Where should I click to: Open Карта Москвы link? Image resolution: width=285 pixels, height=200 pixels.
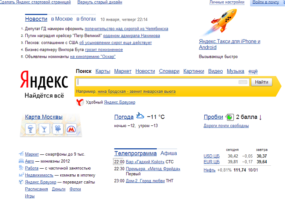[x=44, y=117]
